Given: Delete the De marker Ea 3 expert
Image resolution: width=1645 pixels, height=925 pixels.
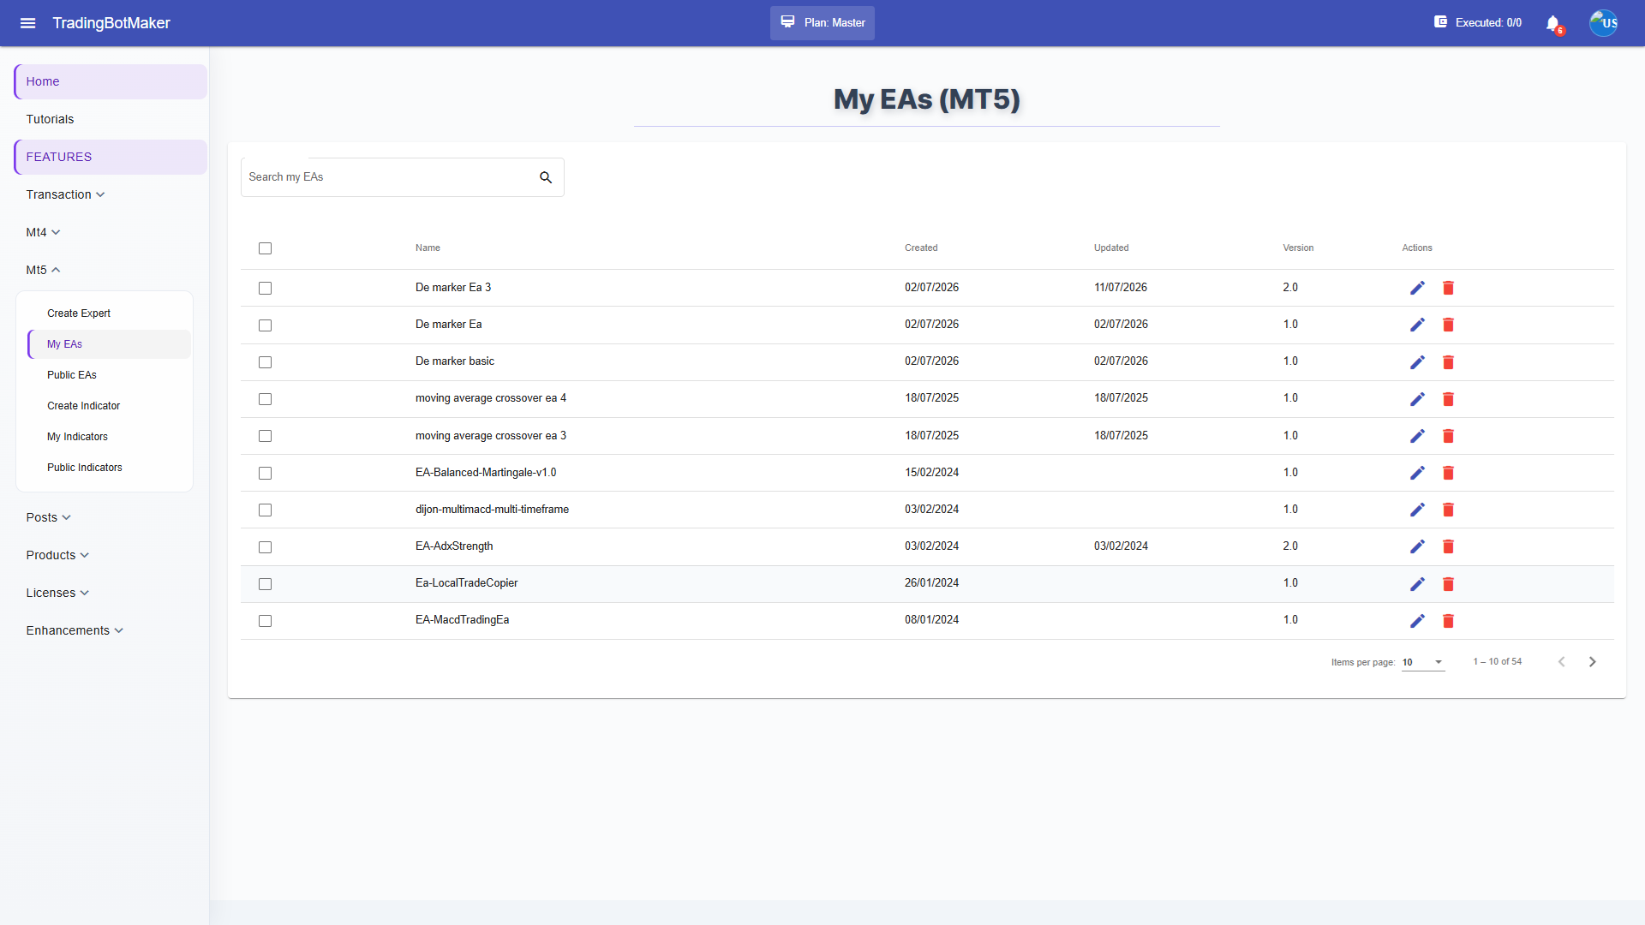Looking at the screenshot, I should [x=1448, y=288].
